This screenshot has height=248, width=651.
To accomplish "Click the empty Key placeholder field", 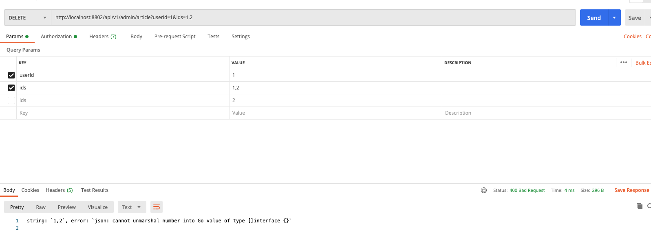I will click(x=123, y=113).
